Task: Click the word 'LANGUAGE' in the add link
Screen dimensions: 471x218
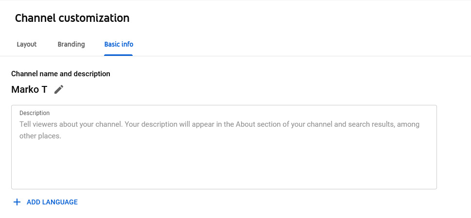Action: tap(60, 202)
